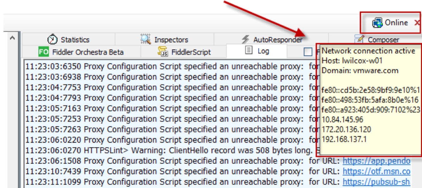Click the Statistics stopwatch icon
The image size is (422, 188).
click(x=53, y=40)
